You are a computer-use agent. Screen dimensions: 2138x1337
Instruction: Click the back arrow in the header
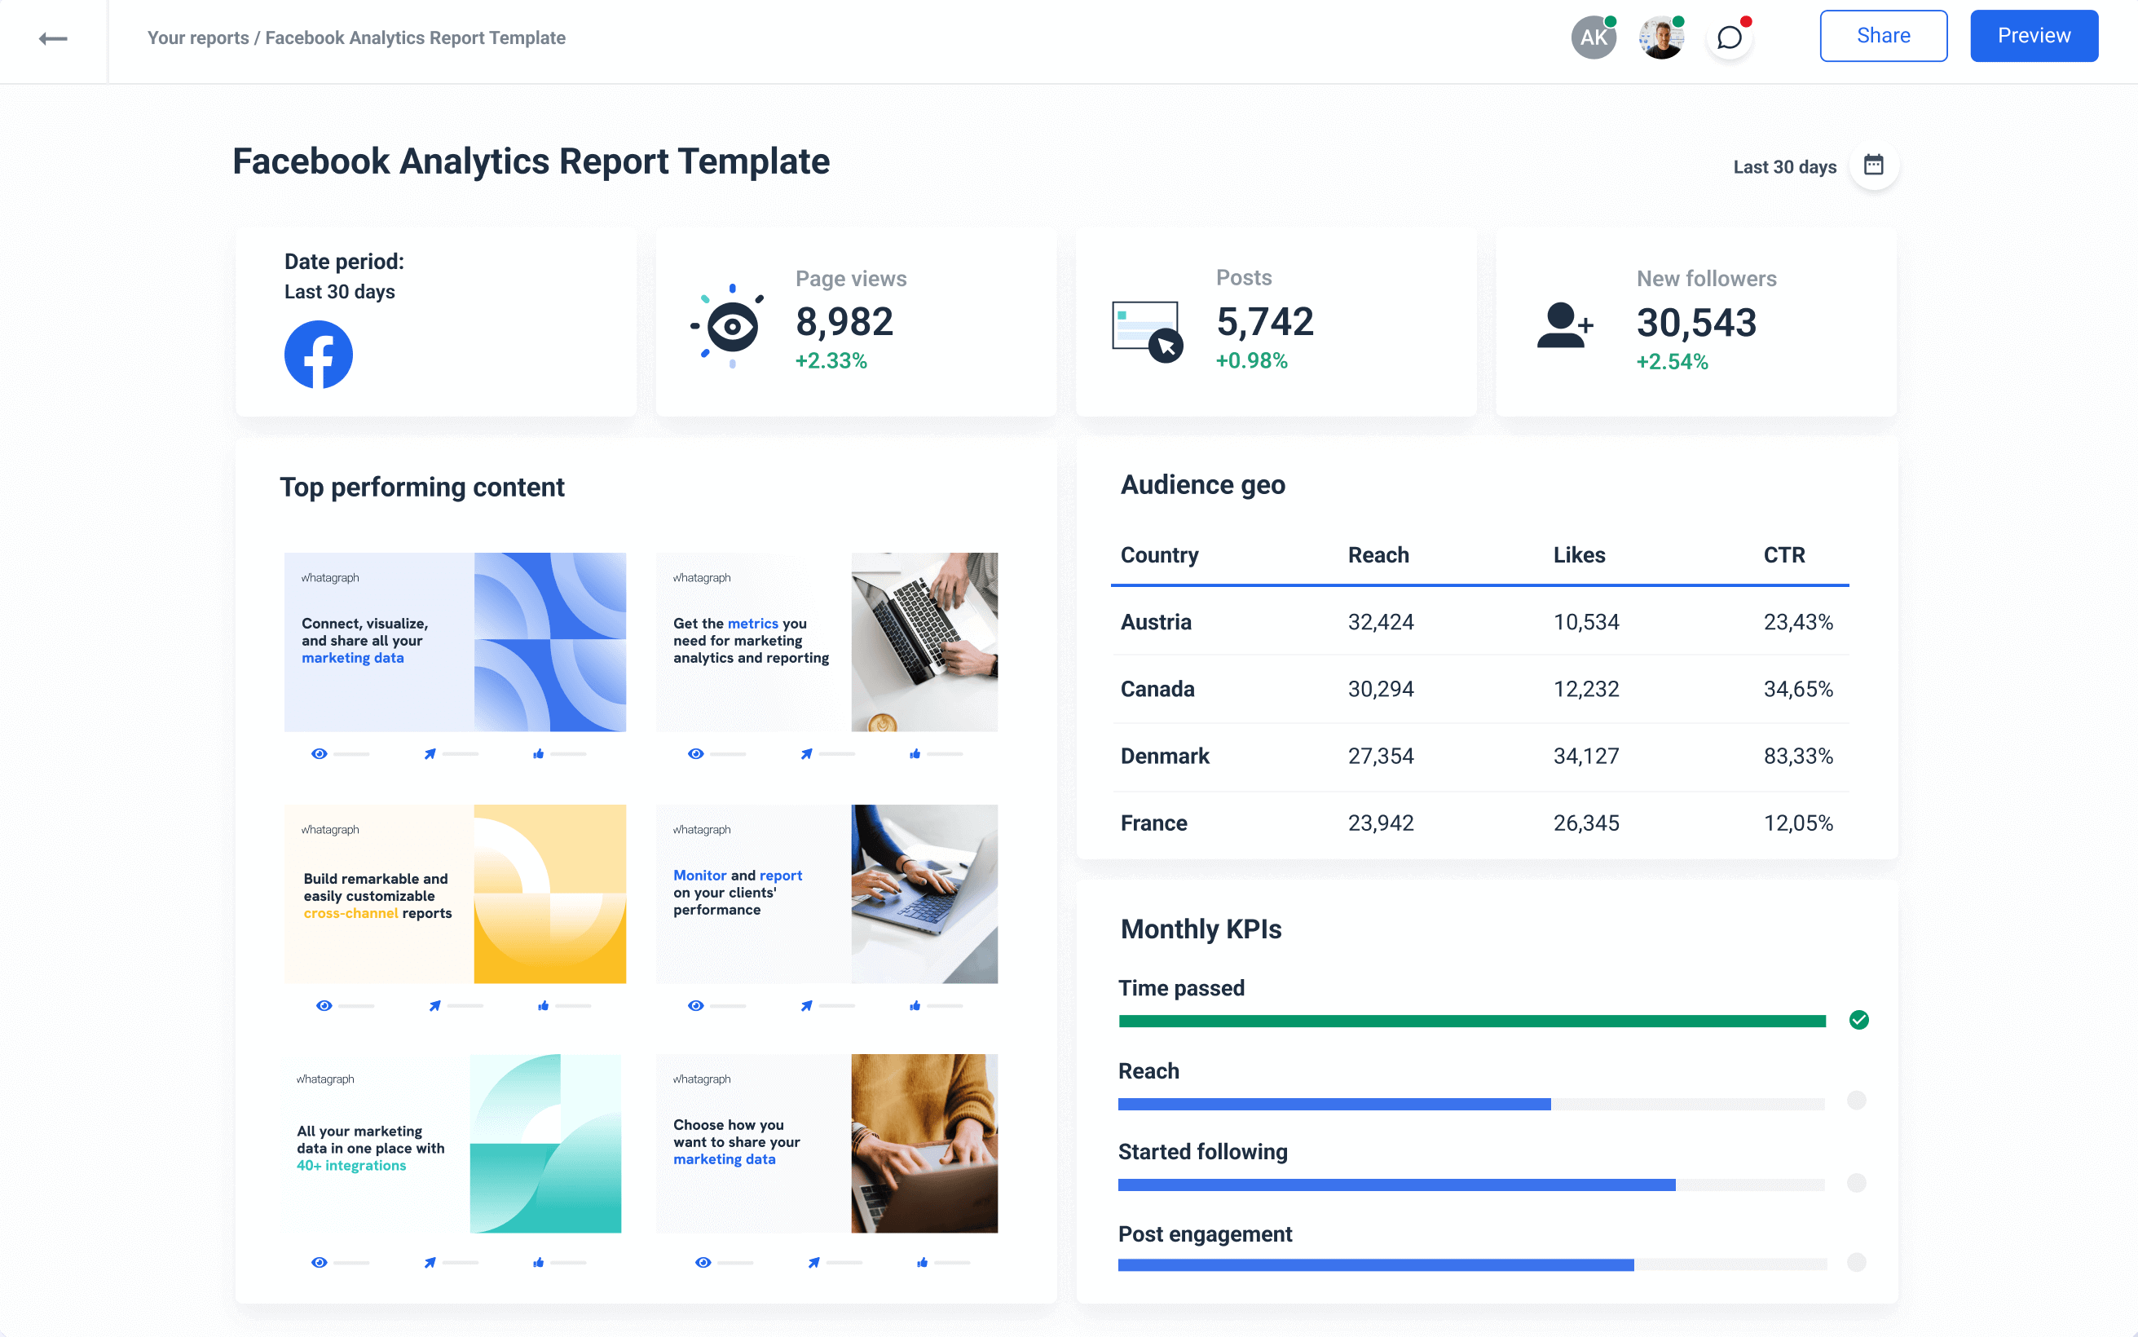[52, 39]
